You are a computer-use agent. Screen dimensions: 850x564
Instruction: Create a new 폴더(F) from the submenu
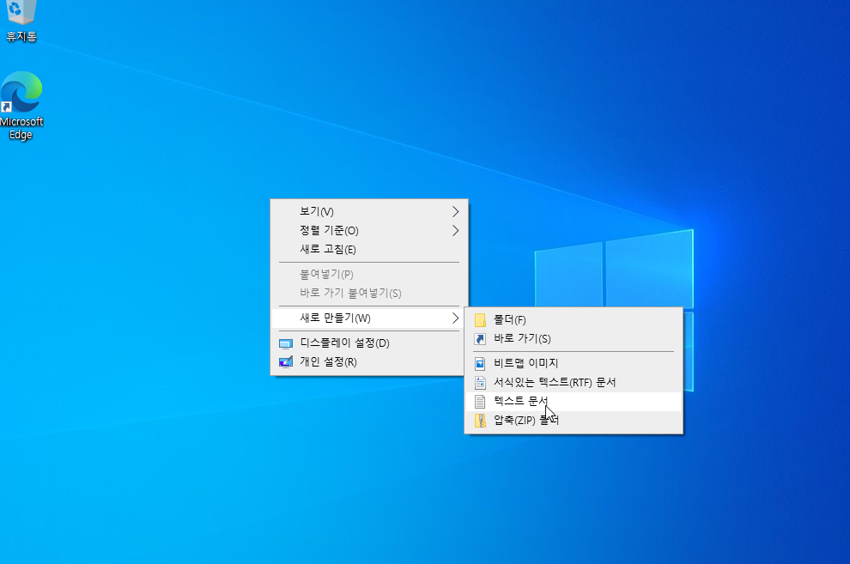pyautogui.click(x=574, y=320)
